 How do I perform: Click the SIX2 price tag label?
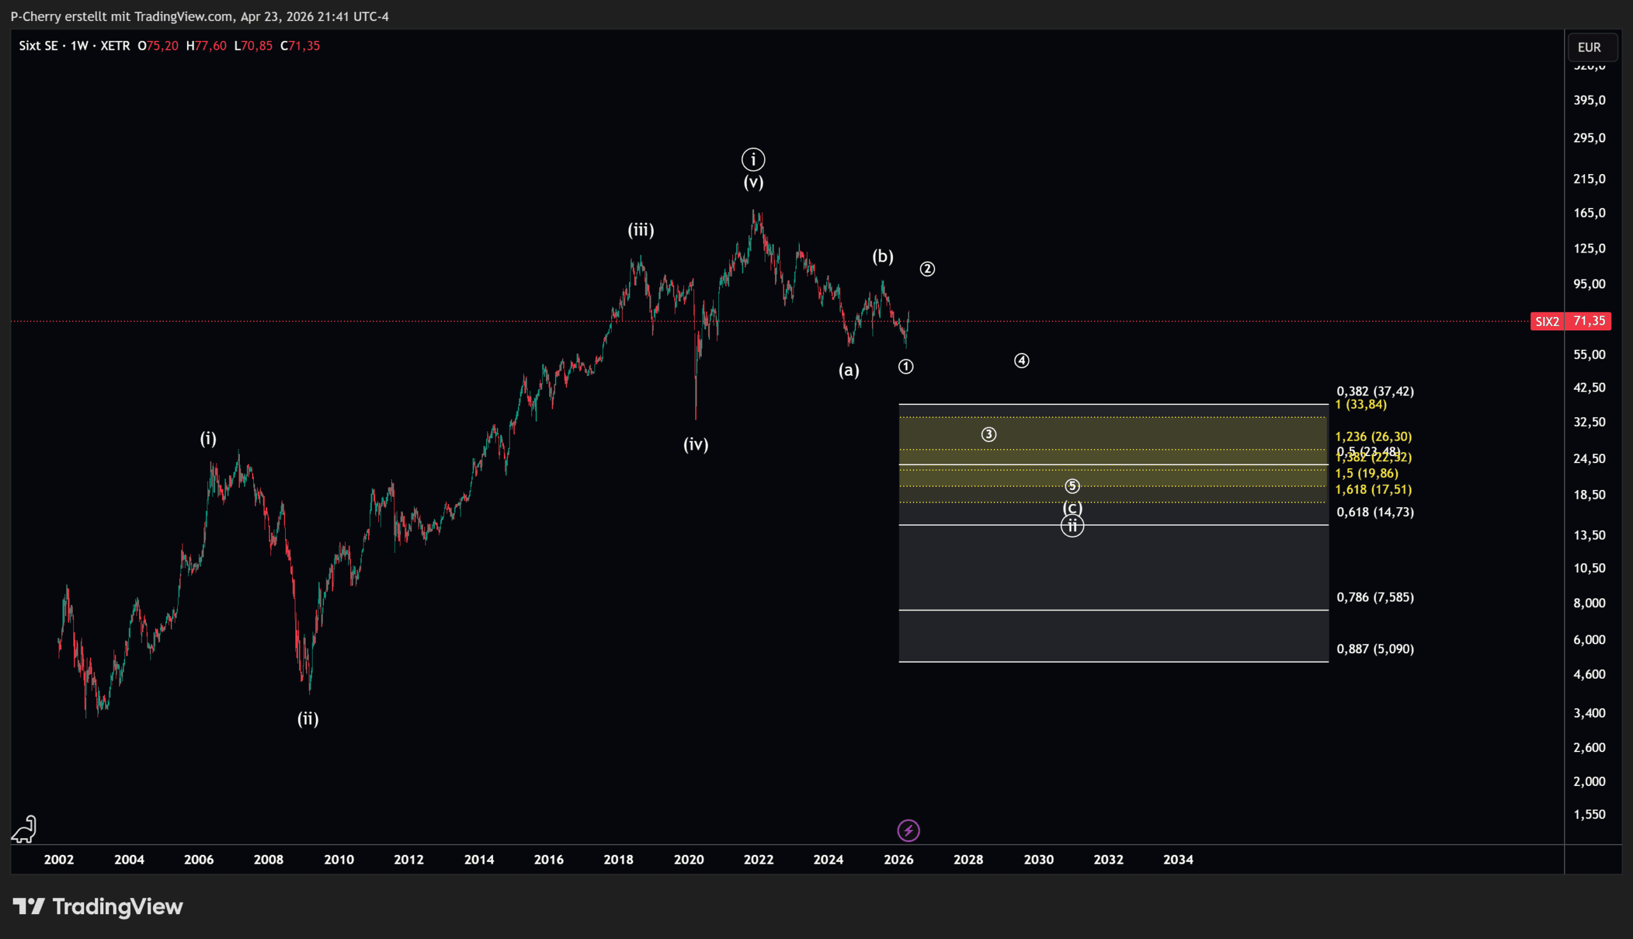(1547, 321)
